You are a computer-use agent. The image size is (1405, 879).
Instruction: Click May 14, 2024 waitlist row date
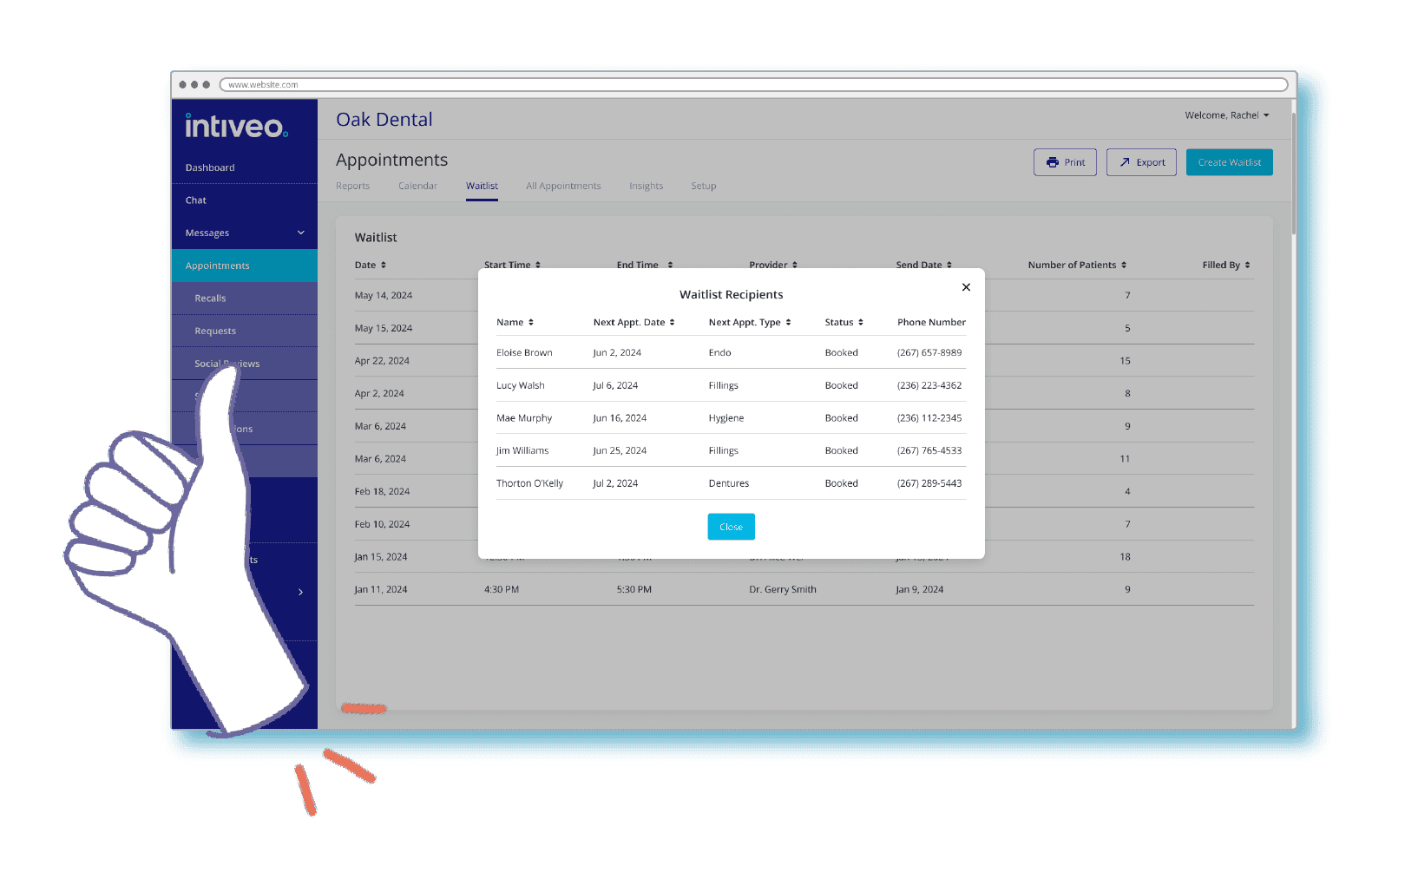click(x=384, y=296)
